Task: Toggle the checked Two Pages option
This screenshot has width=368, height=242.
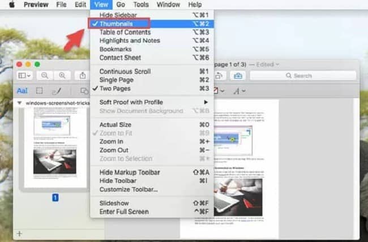Action: click(152, 89)
